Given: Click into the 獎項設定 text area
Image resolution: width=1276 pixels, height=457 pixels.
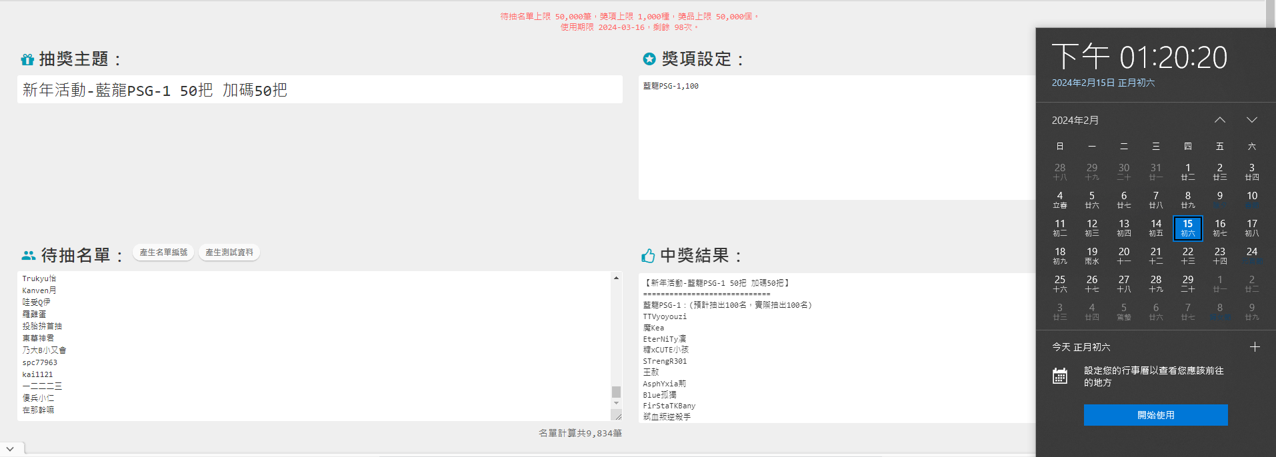Looking at the screenshot, I should point(837,137).
